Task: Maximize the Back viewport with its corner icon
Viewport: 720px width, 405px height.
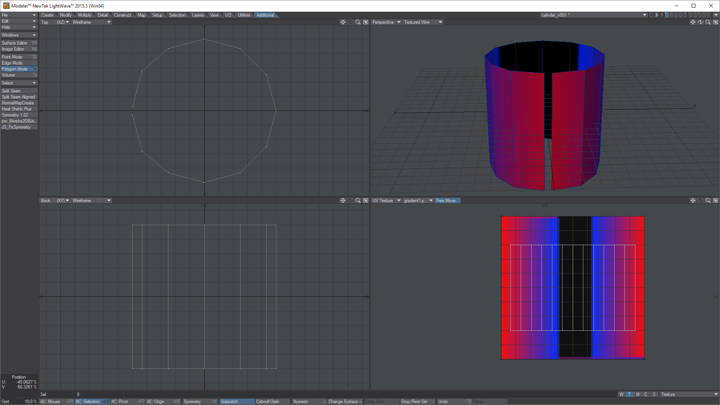Action: point(365,201)
